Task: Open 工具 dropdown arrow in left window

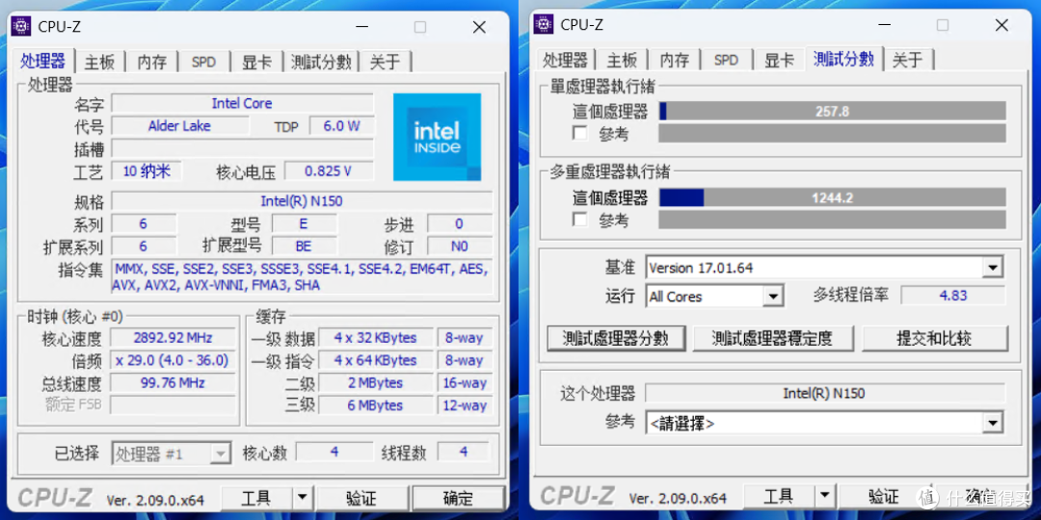Action: click(x=302, y=498)
